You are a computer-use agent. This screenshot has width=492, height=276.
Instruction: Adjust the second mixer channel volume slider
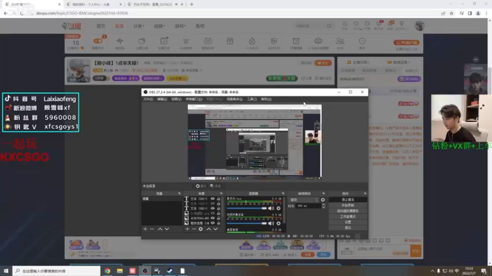point(247,223)
